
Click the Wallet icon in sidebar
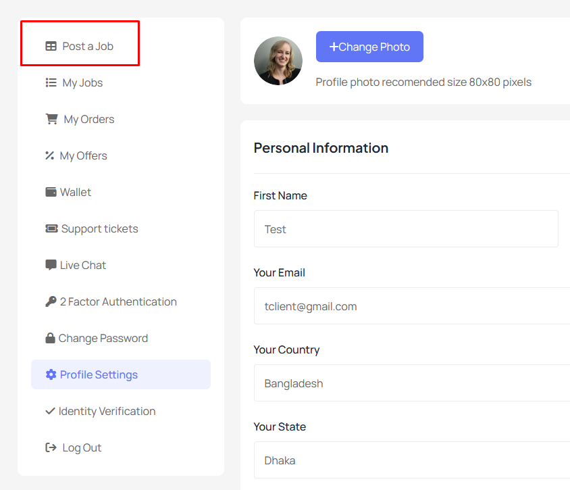[x=51, y=192]
